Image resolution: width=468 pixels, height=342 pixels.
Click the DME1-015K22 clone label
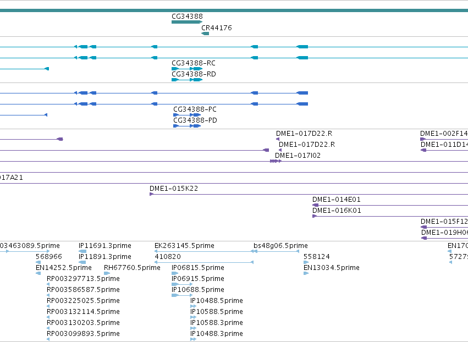174,189
